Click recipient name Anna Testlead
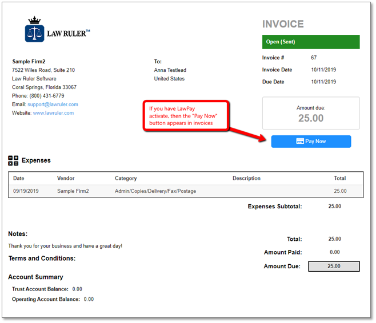376x323 pixels. tap(170, 70)
